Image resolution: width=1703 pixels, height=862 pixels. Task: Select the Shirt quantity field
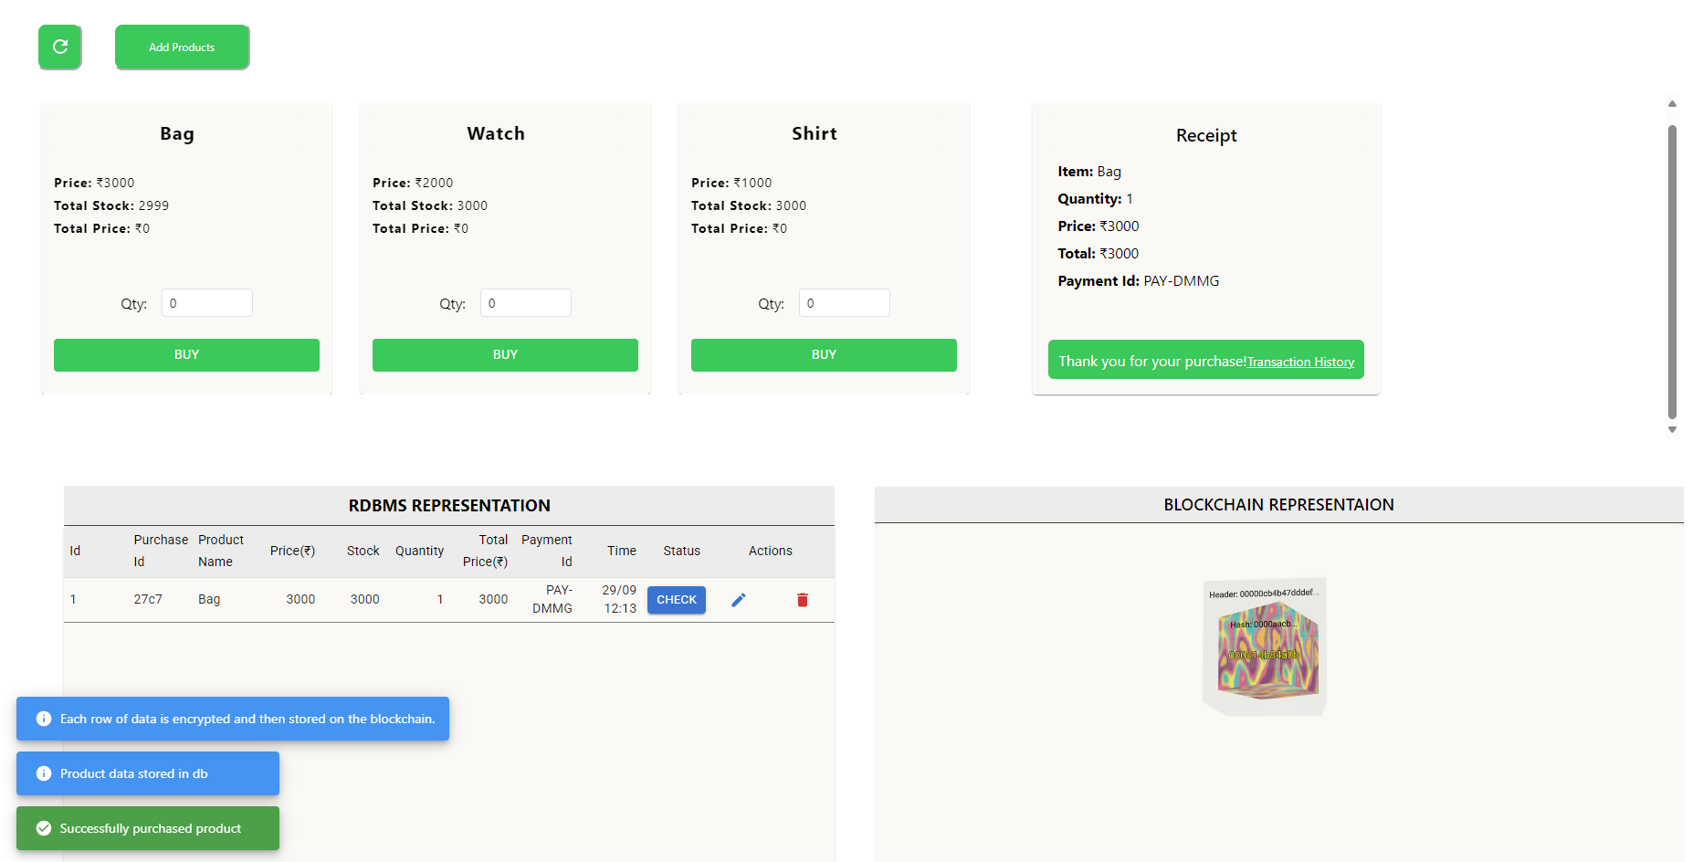click(845, 303)
